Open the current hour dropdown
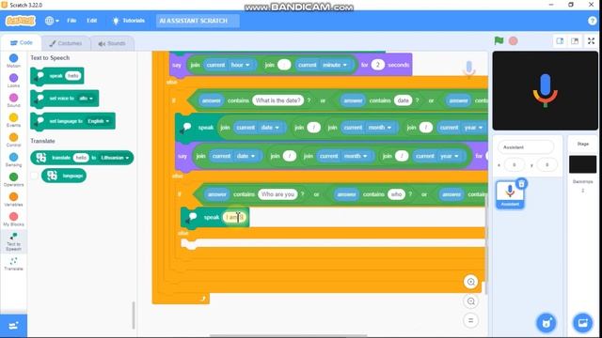 tap(241, 65)
